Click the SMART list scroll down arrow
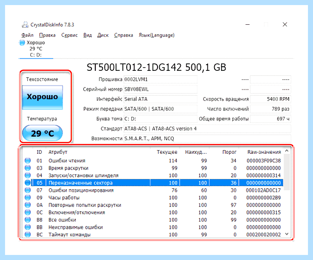Image resolution: width=313 pixels, height=260 pixels. [287, 234]
